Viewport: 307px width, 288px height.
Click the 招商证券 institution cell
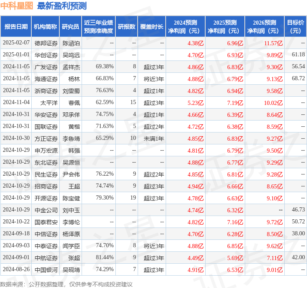click(46, 186)
